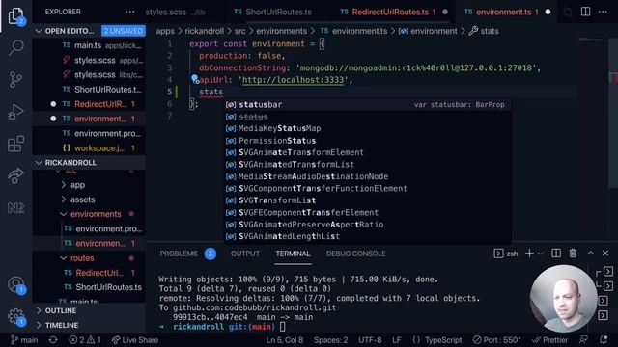Click the TypeScript language mode indicator
Screen dimensions: 618x347
point(443,340)
